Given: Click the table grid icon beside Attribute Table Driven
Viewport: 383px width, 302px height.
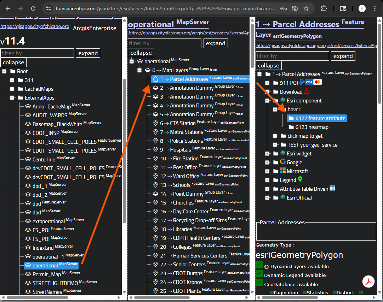Looking at the screenshot, I should [332, 188].
